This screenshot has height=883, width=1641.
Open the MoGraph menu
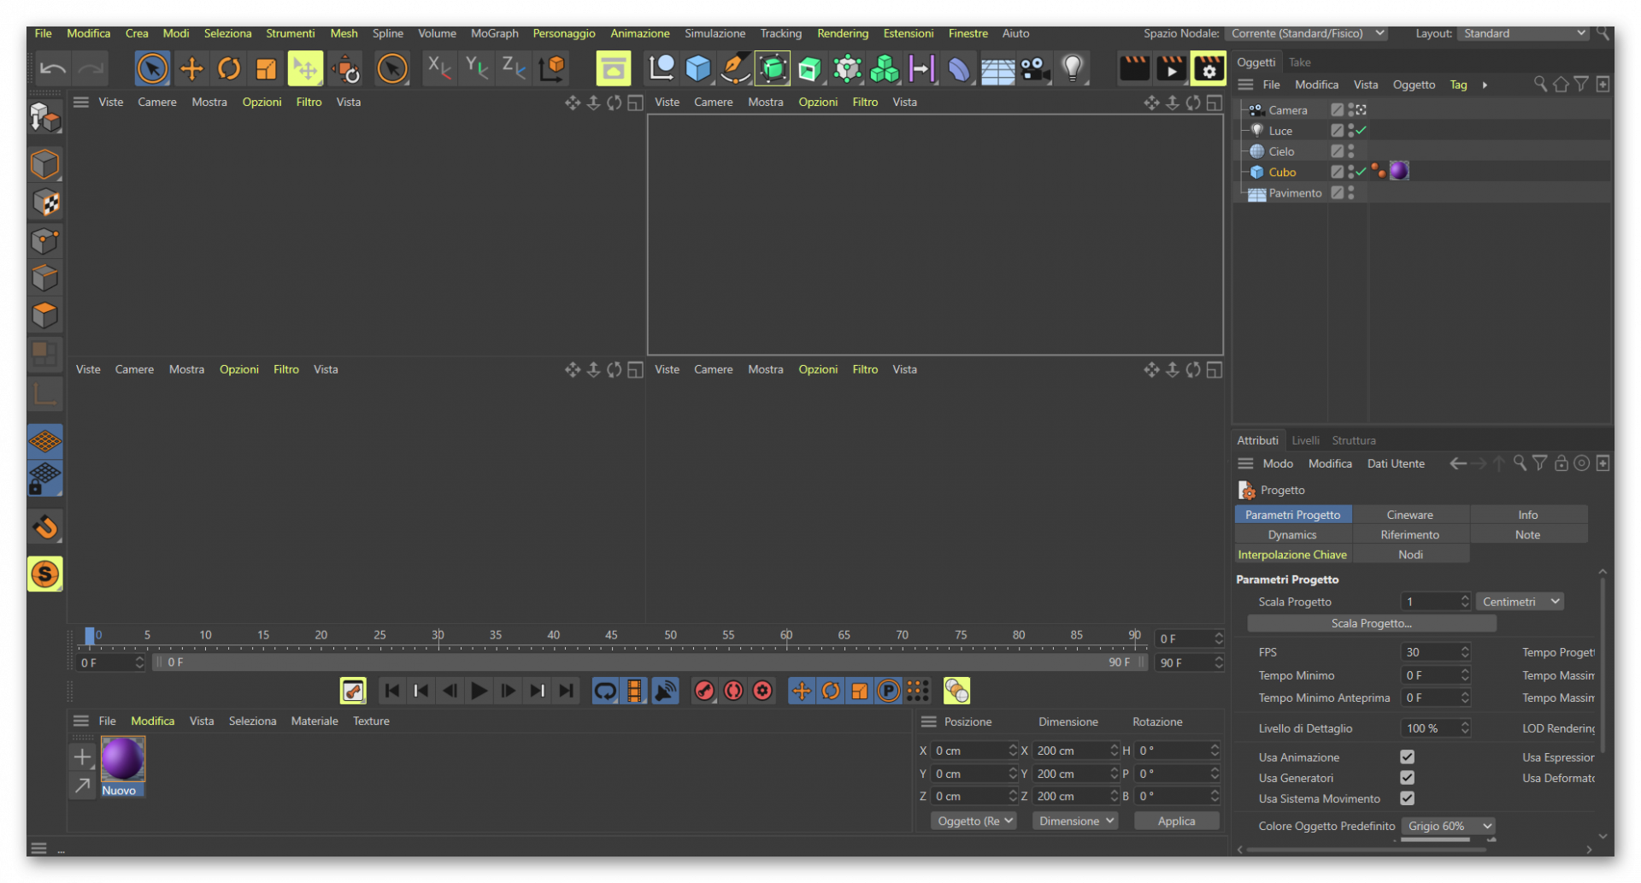click(495, 33)
